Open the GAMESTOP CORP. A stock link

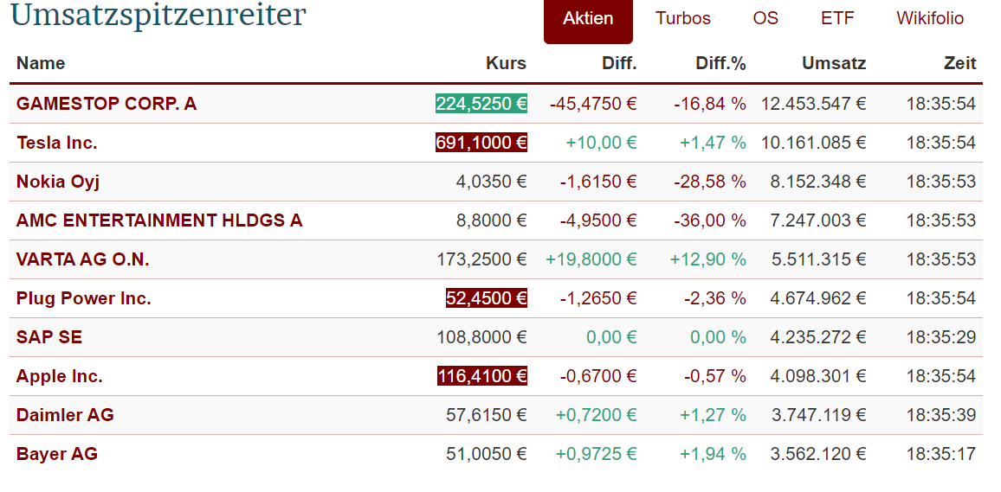(107, 104)
